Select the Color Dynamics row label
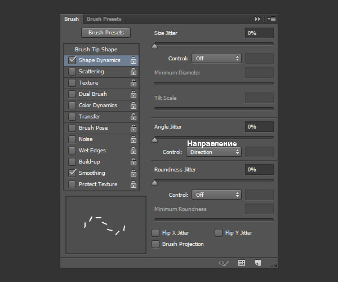Image resolution: width=338 pixels, height=282 pixels. pyautogui.click(x=98, y=105)
